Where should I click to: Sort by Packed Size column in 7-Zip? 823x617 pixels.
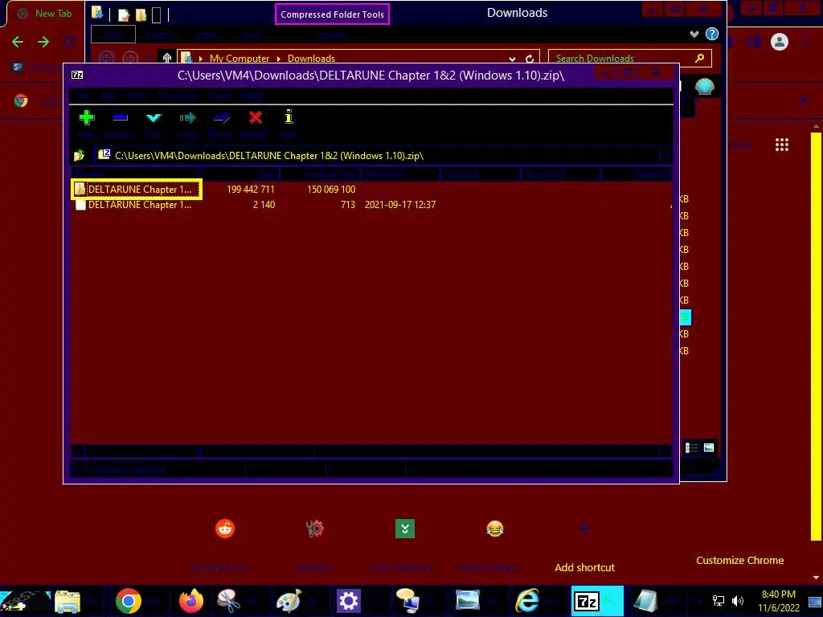click(319, 174)
